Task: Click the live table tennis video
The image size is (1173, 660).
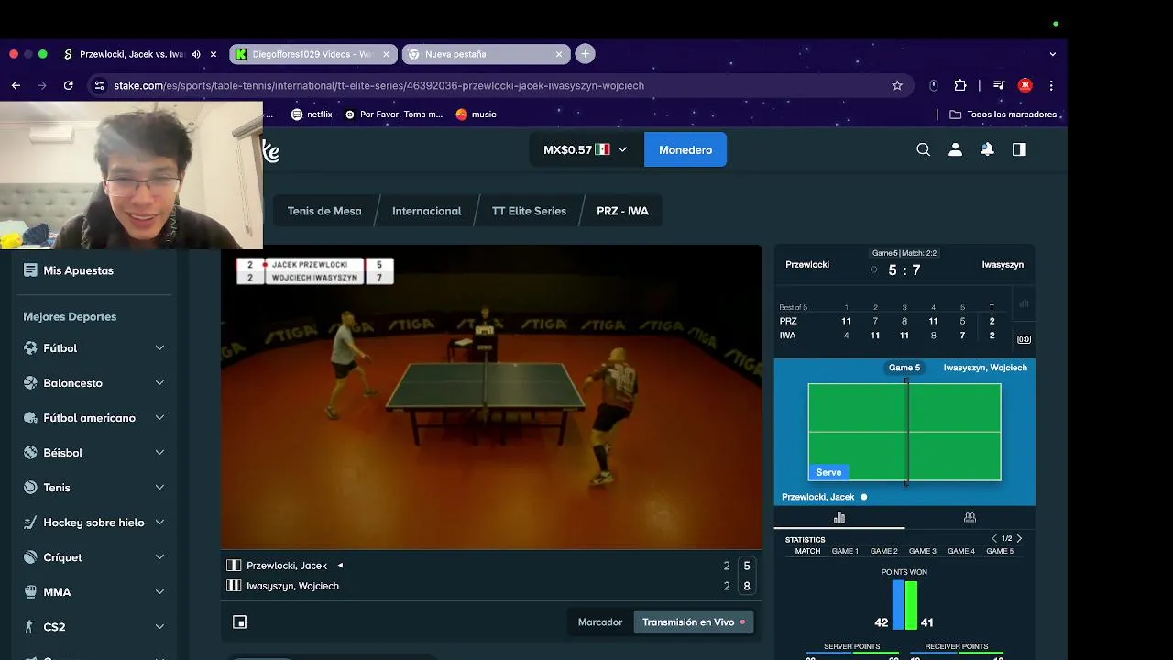Action: point(491,398)
